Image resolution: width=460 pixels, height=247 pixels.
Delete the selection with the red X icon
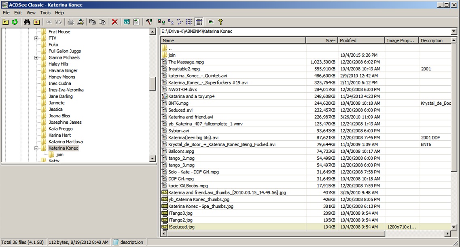click(x=115, y=22)
